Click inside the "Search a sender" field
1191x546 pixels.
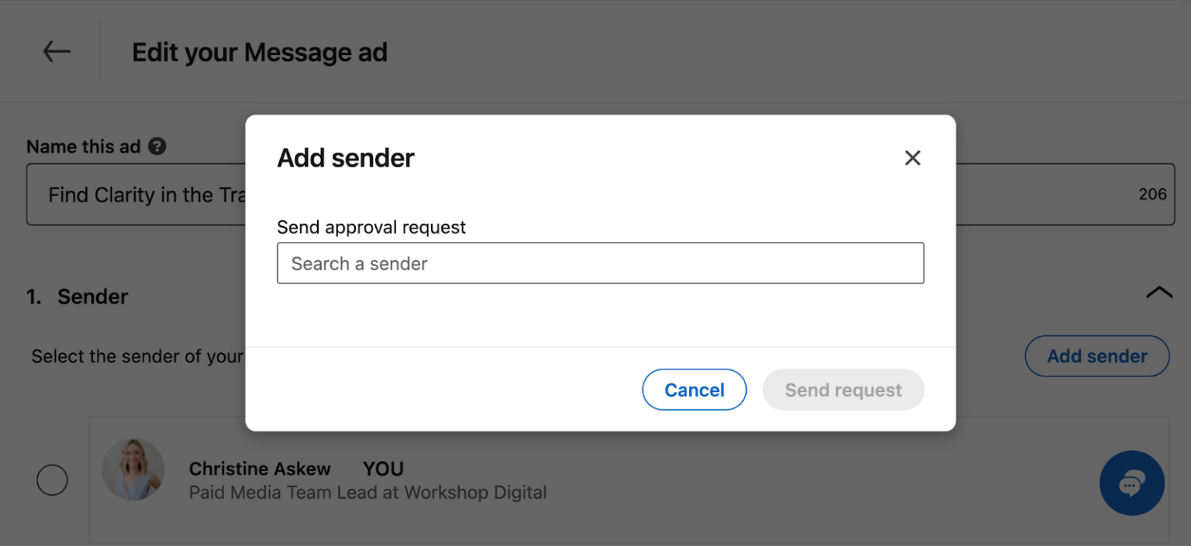click(x=600, y=263)
